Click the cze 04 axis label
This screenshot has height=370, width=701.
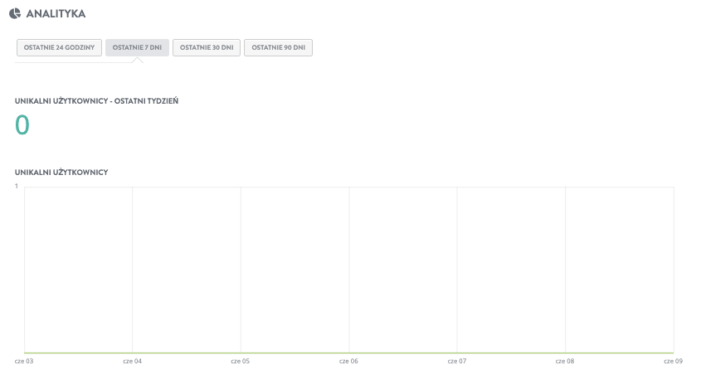coord(133,361)
